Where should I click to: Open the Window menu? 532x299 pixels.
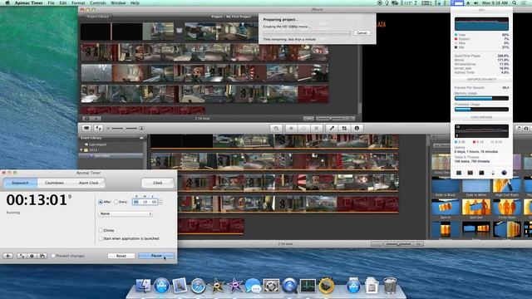[118, 2]
